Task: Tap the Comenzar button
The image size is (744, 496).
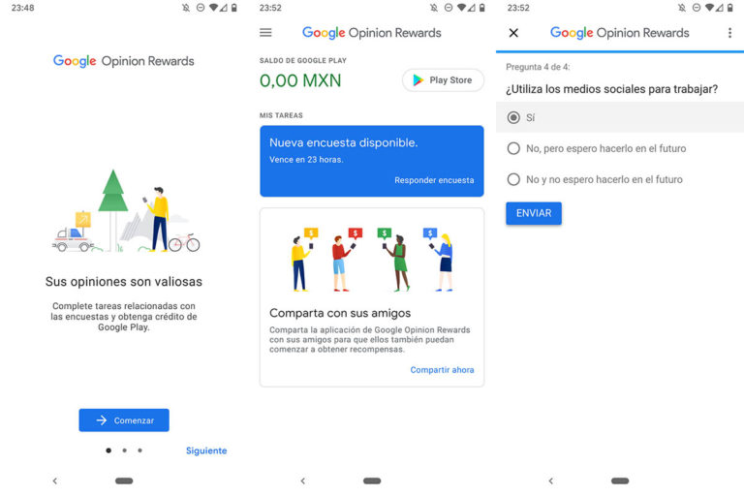Action: (x=124, y=420)
